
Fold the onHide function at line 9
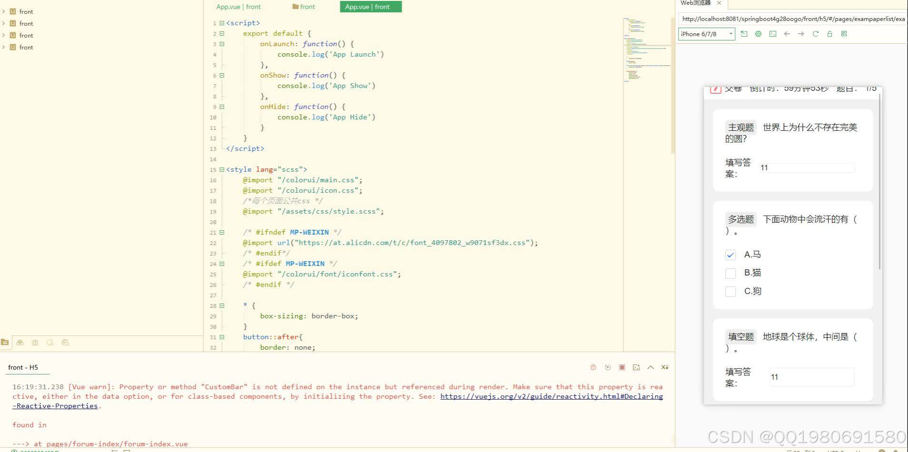(222, 107)
